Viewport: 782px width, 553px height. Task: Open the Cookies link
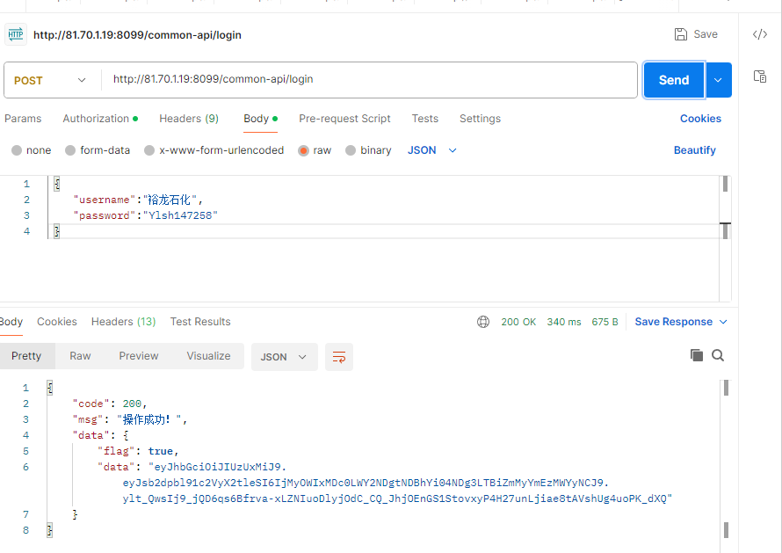coord(700,119)
